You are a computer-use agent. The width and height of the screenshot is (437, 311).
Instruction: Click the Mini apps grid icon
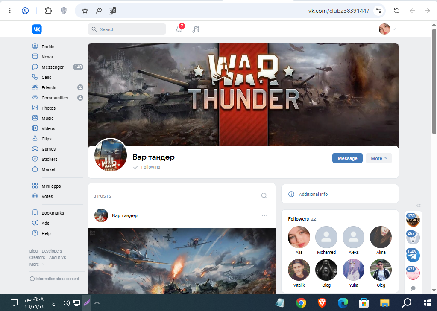click(35, 186)
